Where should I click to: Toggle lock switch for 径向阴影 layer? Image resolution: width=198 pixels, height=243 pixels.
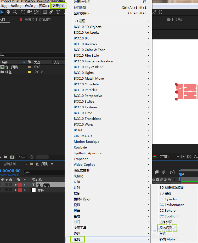click(x=10, y=185)
